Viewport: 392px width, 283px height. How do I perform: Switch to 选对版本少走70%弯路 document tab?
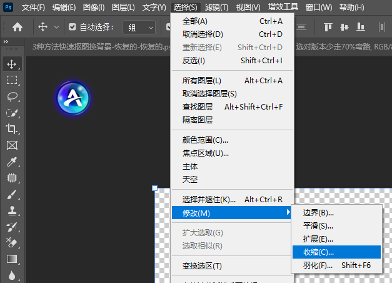pos(343,47)
